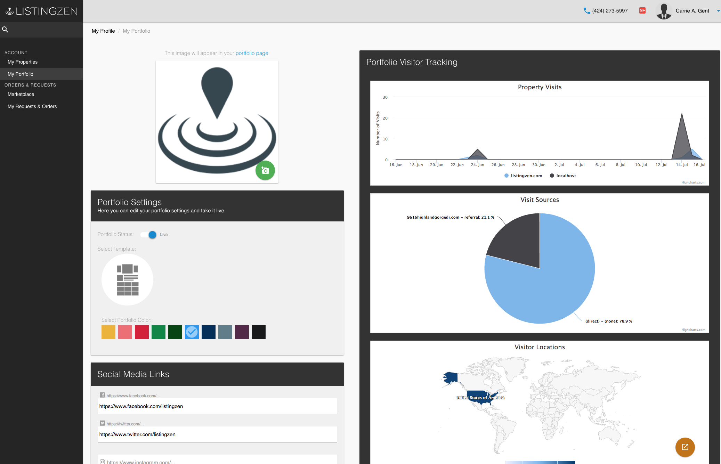Toggle listingzen.com series in chart legend

[x=523, y=176]
